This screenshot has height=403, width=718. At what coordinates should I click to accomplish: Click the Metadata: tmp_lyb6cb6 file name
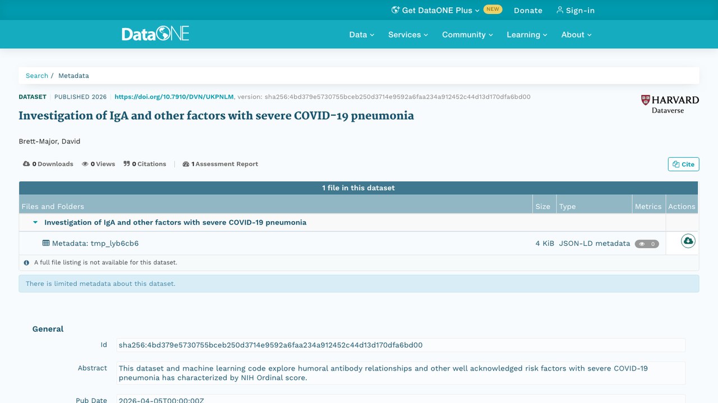coord(95,243)
